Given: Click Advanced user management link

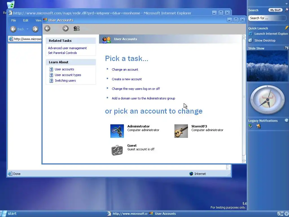Looking at the screenshot, I should click(x=67, y=48).
